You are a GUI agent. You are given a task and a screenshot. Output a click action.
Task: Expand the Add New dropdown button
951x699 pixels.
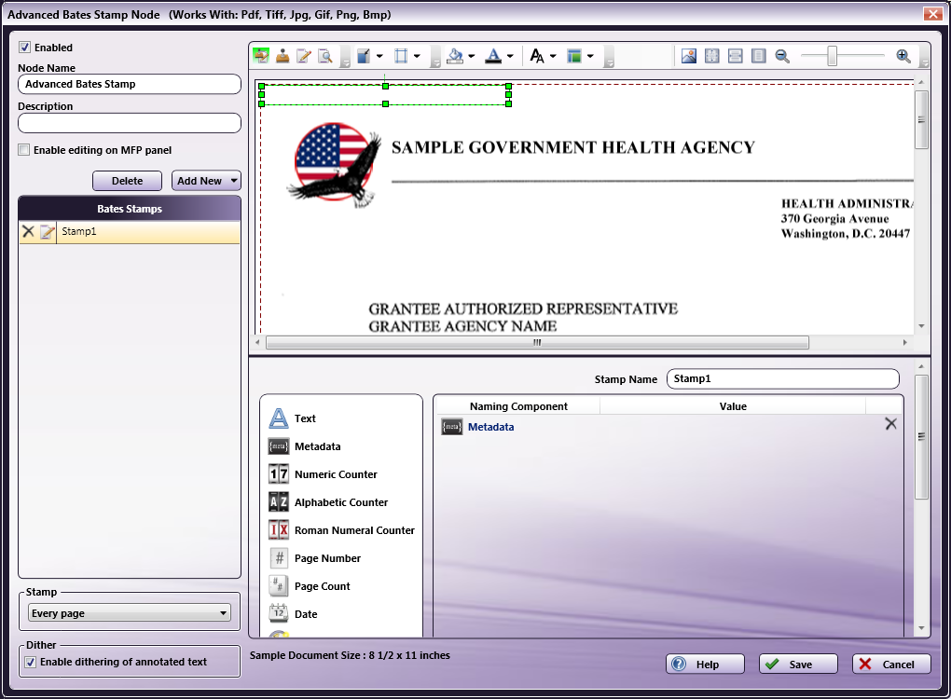click(x=233, y=181)
